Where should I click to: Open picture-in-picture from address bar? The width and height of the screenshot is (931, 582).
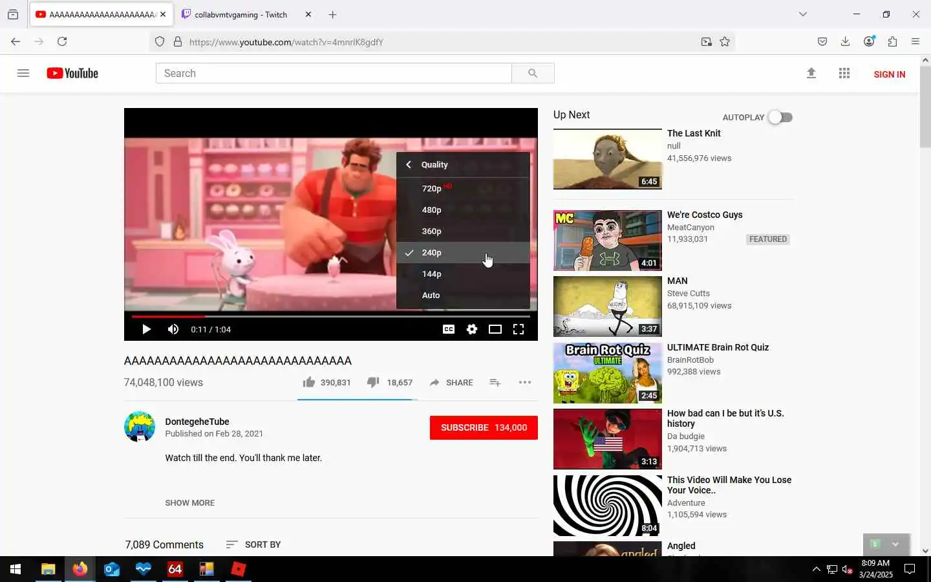click(x=706, y=41)
